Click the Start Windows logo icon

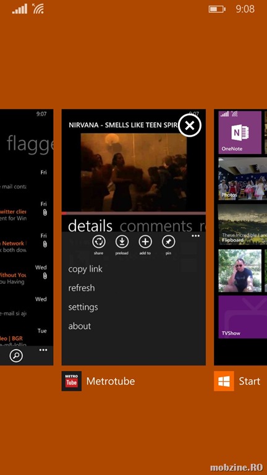pos(224,381)
